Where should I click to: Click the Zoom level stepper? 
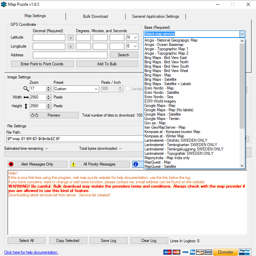pos(48,89)
